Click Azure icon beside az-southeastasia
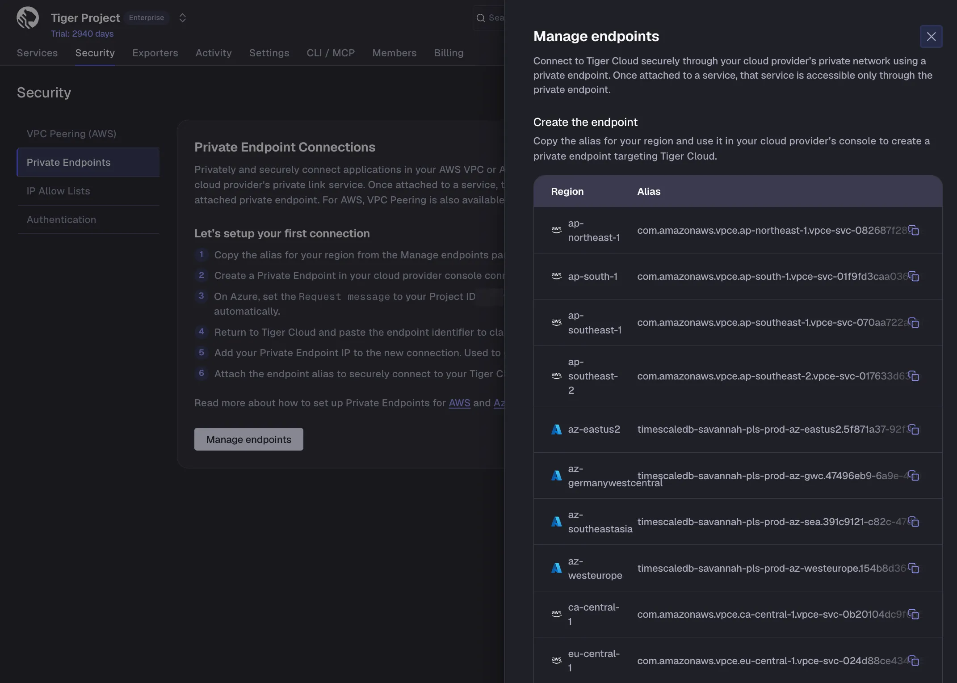The height and width of the screenshot is (683, 957). coord(556,522)
